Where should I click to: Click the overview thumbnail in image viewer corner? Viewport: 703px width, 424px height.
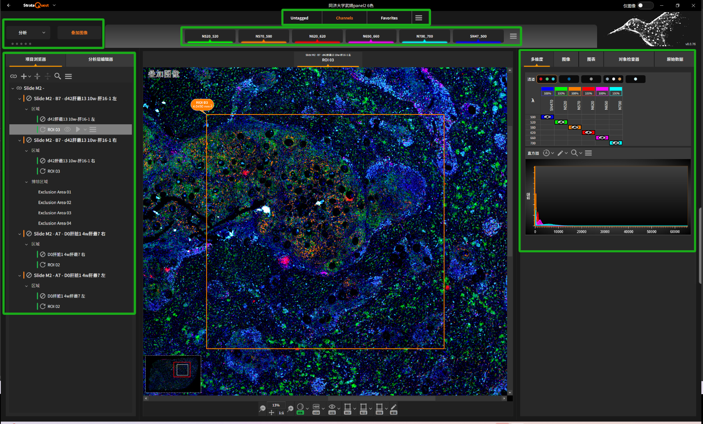pos(173,374)
